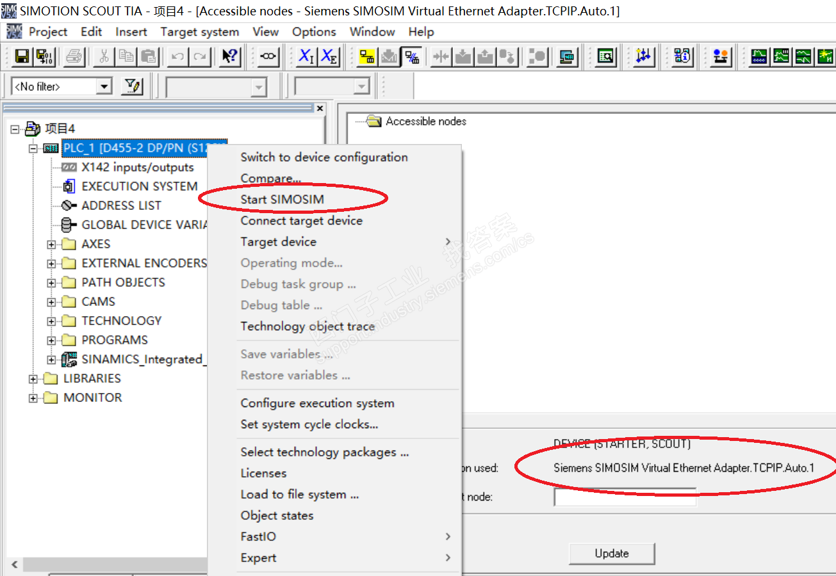The height and width of the screenshot is (576, 836).
Task: Click the first green trace curve icon
Action: point(760,57)
